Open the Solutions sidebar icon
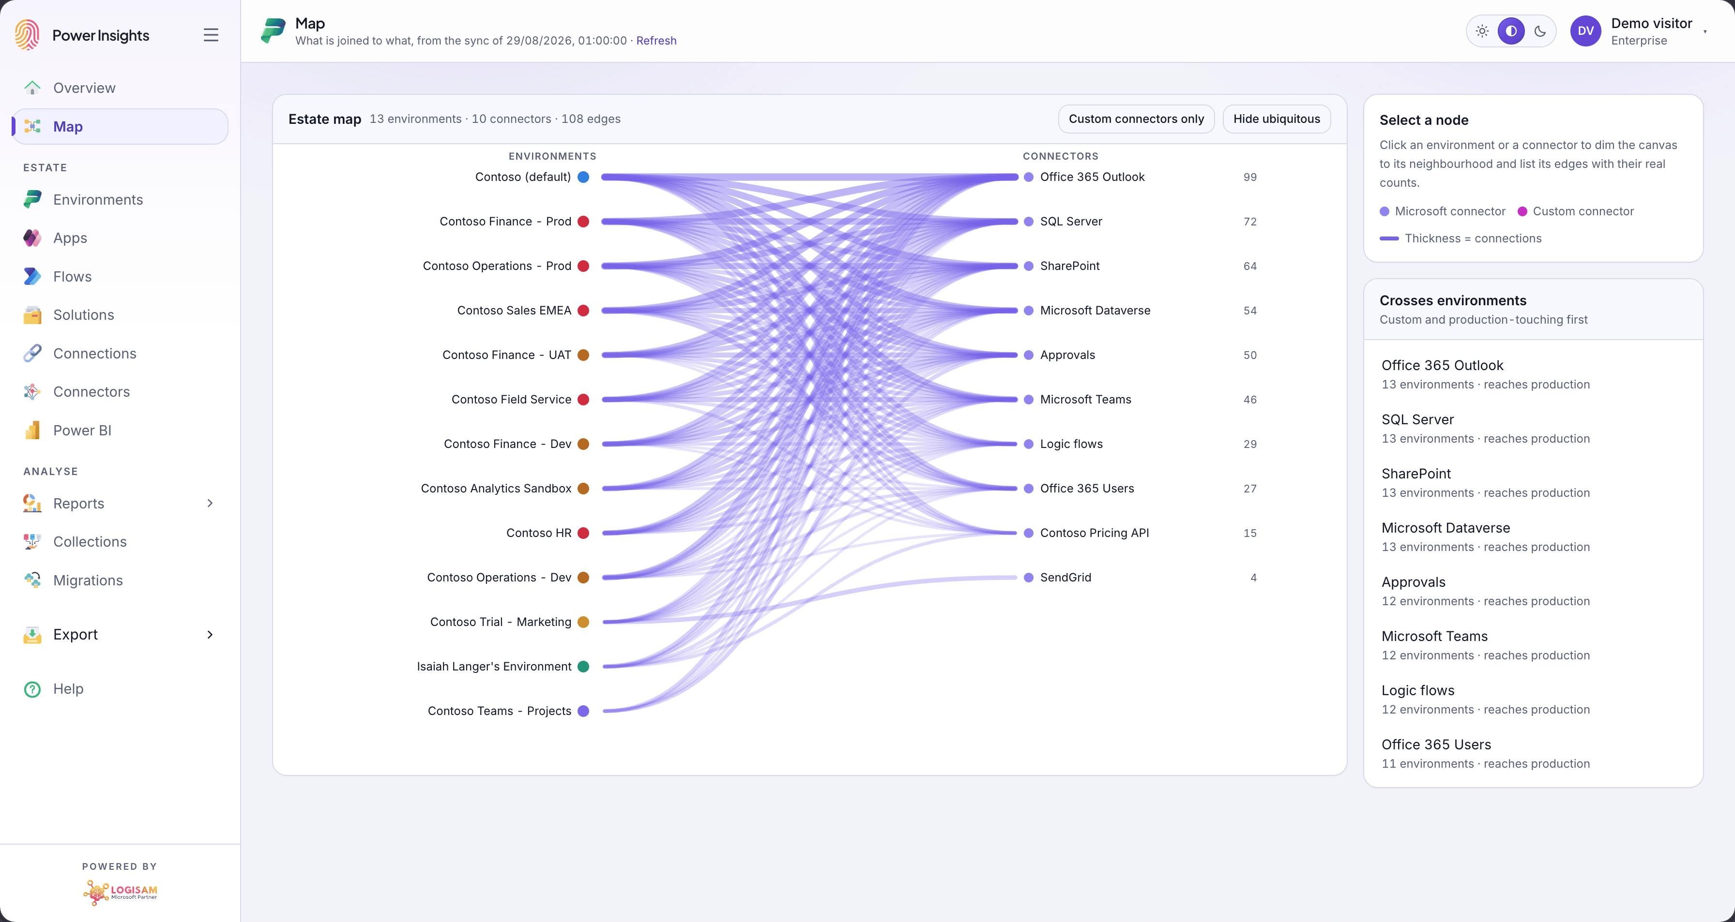 pyautogui.click(x=32, y=314)
